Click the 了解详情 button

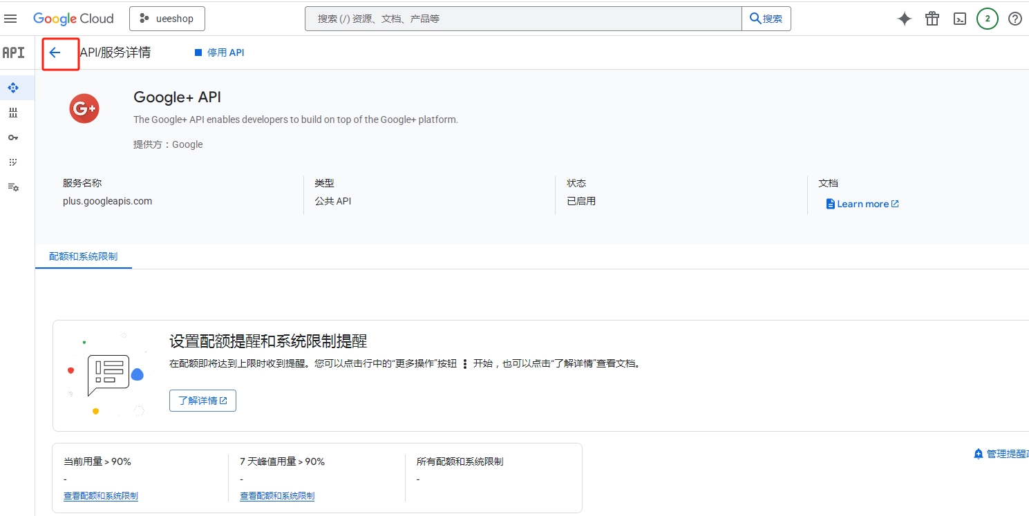[x=202, y=401]
